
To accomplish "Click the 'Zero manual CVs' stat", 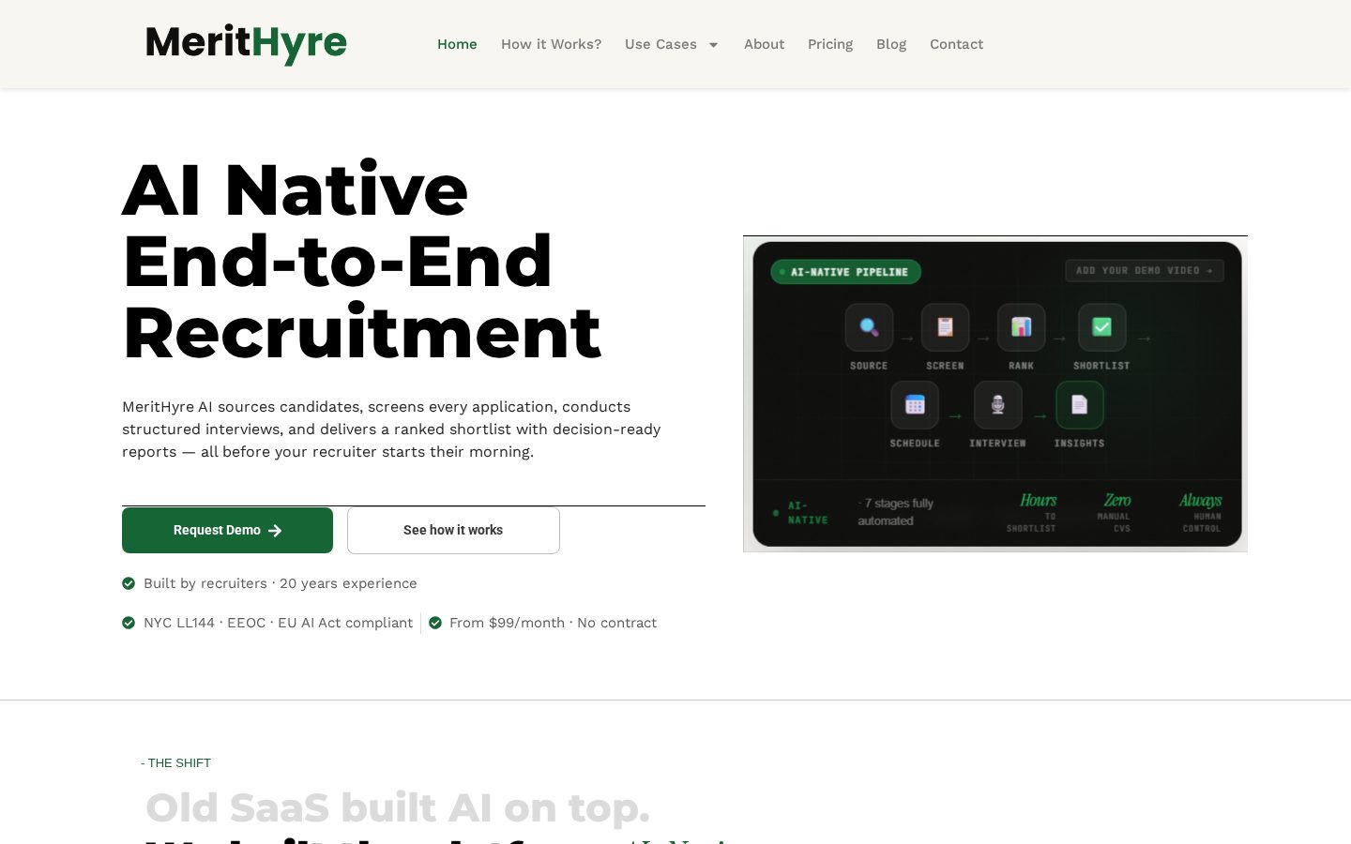I will point(1115,513).
